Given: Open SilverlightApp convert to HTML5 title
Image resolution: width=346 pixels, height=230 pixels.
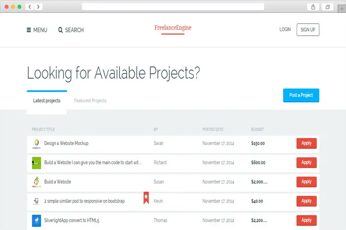Looking at the screenshot, I should pos(72,220).
